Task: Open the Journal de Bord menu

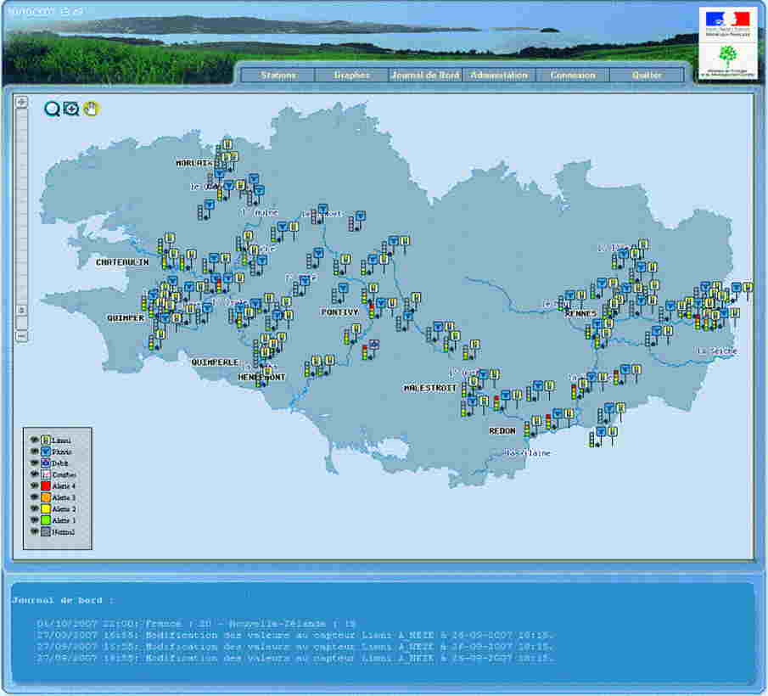Action: tap(425, 75)
